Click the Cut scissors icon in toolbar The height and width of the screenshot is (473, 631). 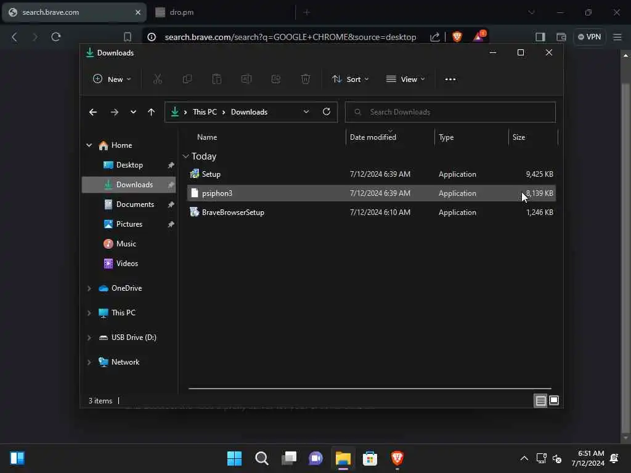coord(157,79)
